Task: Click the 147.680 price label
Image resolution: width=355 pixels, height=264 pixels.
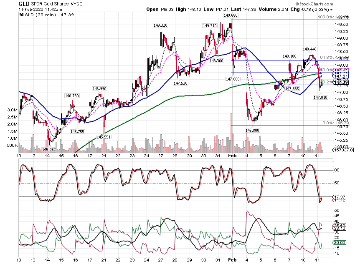Action: (233, 79)
